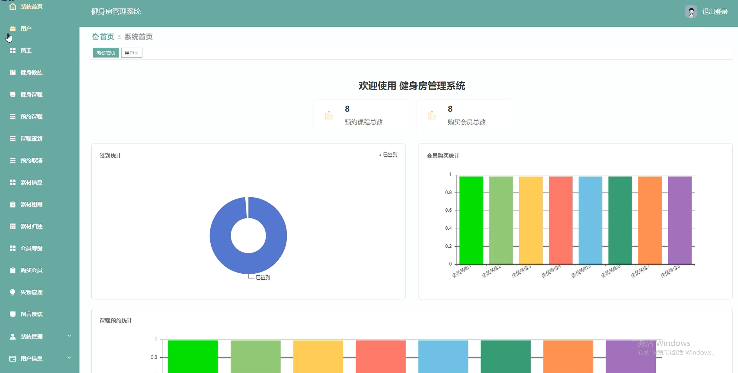
Task: Click the 系统管理 person icon in sidebar
Action: [x=13, y=336]
